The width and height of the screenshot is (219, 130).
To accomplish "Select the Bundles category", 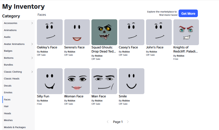I will [x=8, y=65].
